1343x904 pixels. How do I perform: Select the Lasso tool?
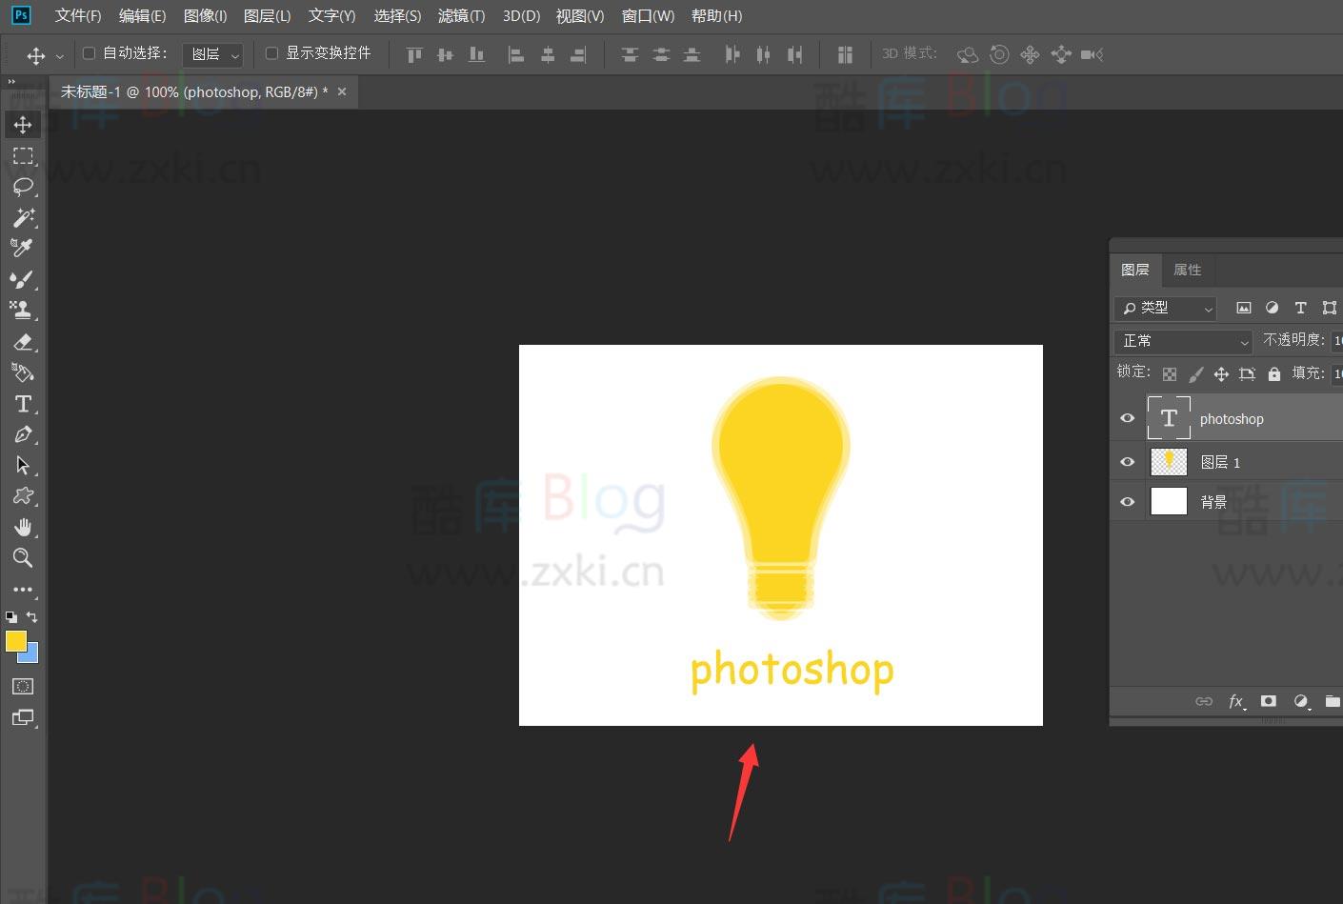click(x=23, y=187)
